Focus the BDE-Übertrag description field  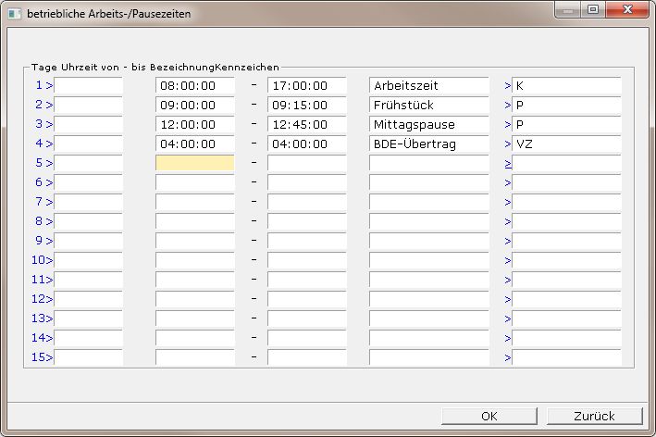(x=428, y=144)
